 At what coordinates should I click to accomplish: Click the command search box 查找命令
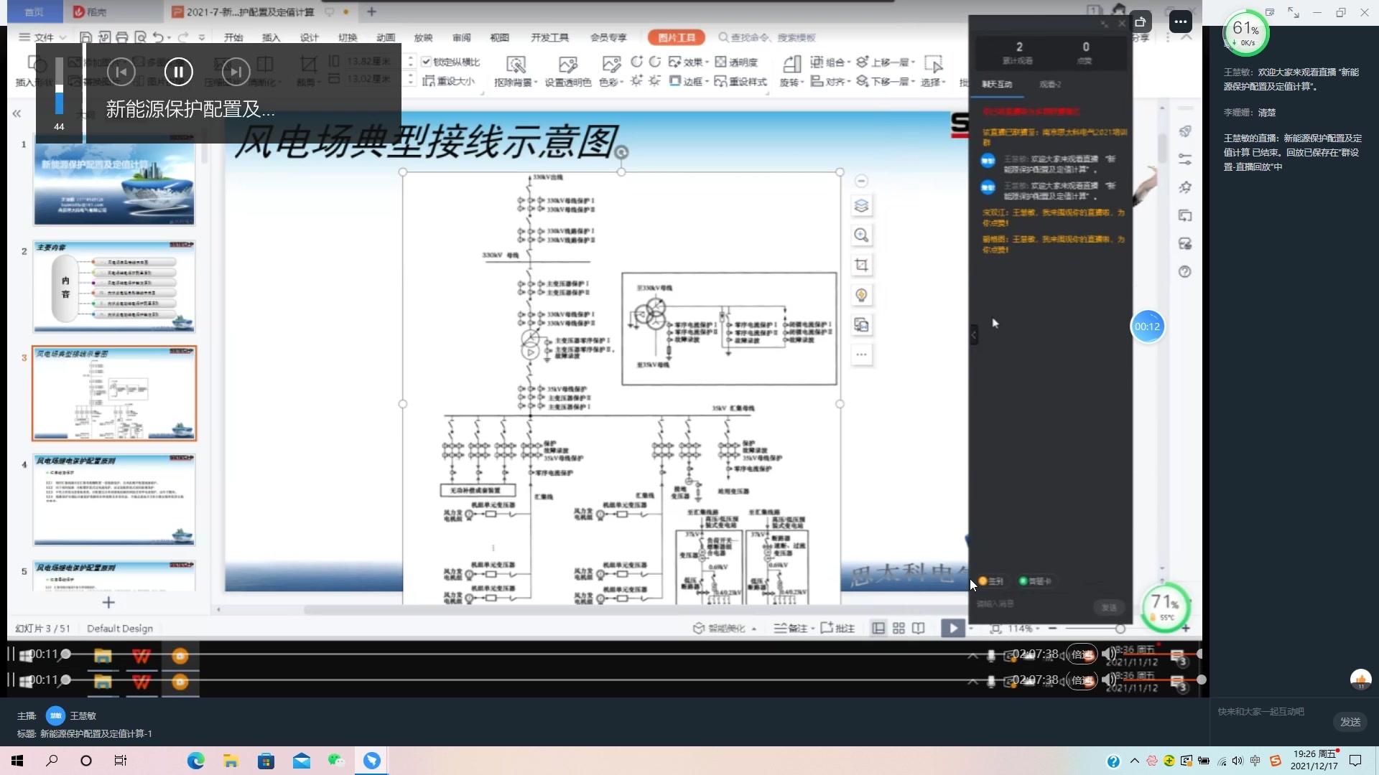pyautogui.click(x=767, y=37)
